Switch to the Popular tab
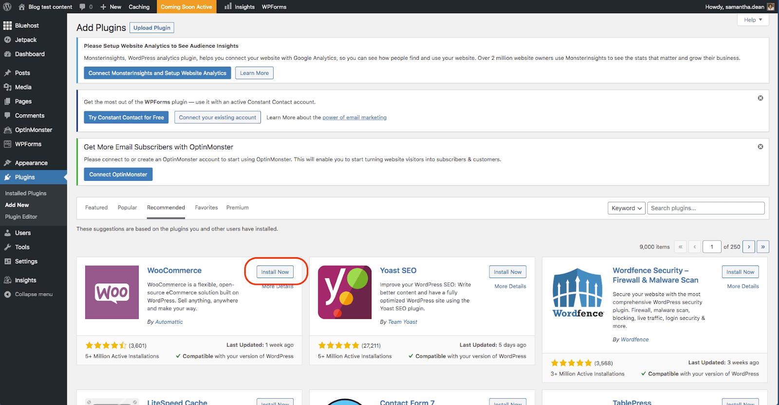779x405 pixels. pos(128,208)
